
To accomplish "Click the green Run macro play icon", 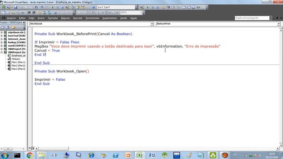I will pos(53,8).
